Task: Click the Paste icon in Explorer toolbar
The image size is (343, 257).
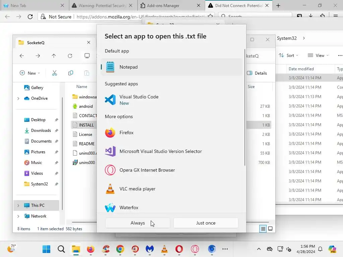Action: (87, 73)
